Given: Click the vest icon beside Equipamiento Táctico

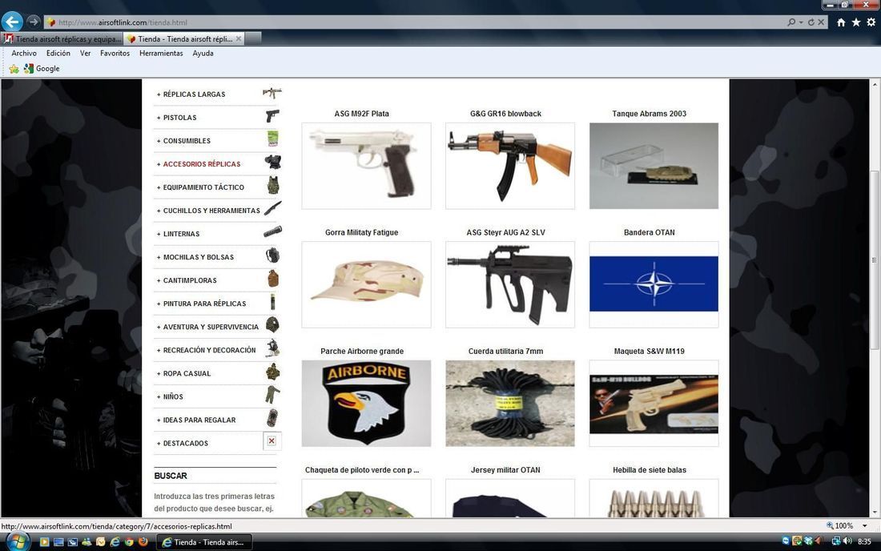Looking at the screenshot, I should point(273,185).
